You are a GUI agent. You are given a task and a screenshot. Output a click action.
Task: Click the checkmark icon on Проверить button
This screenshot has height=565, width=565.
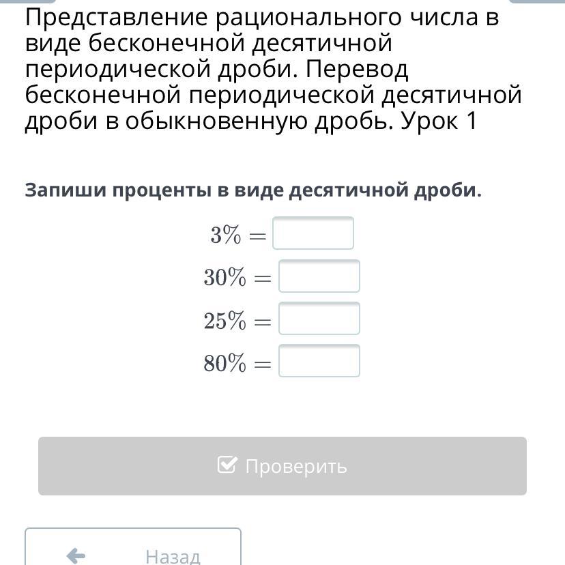227,465
